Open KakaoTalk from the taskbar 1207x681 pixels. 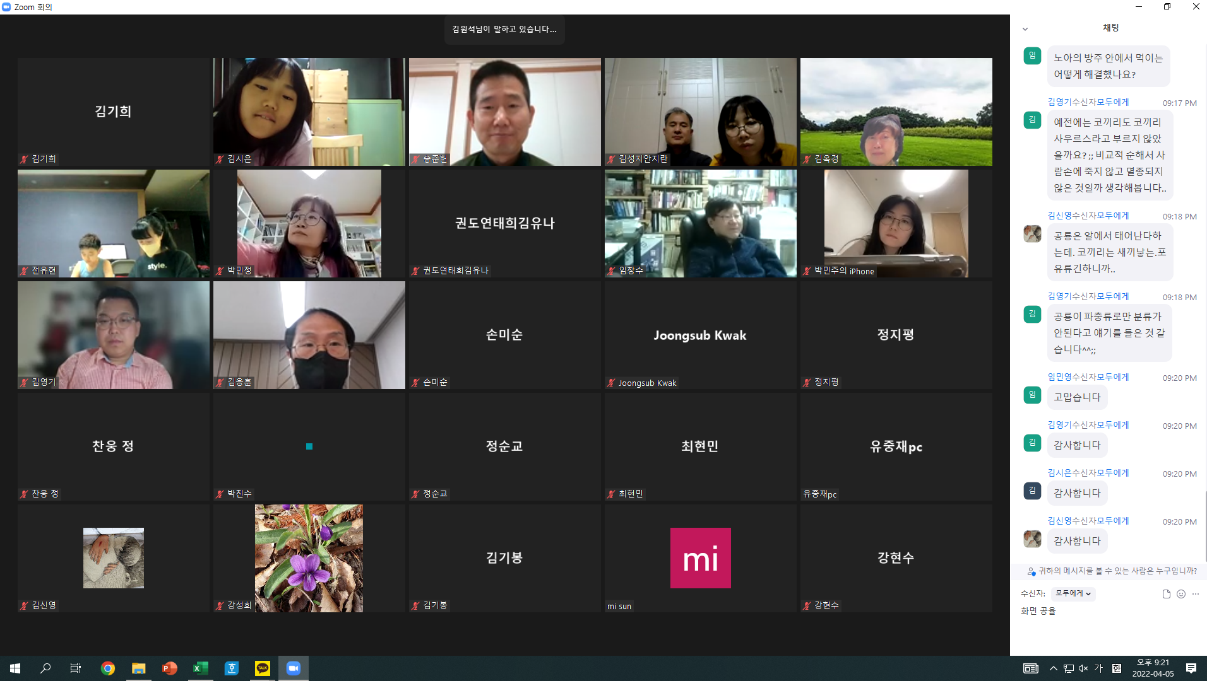click(263, 668)
